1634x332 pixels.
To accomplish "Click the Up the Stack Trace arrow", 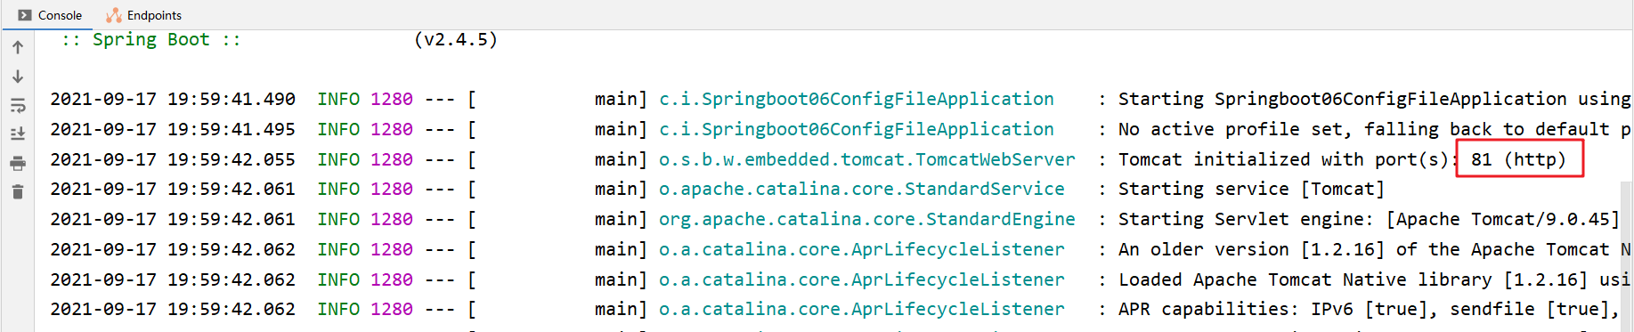I will pyautogui.click(x=18, y=47).
